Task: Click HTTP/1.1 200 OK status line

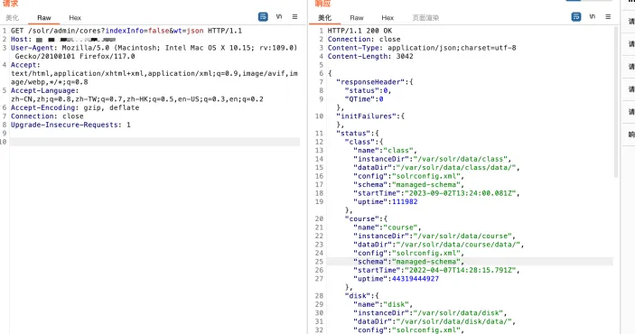Action: [x=360, y=31]
